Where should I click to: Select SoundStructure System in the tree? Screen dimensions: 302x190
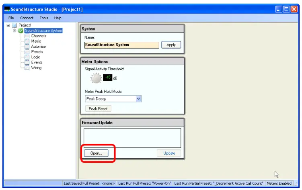tap(43, 31)
